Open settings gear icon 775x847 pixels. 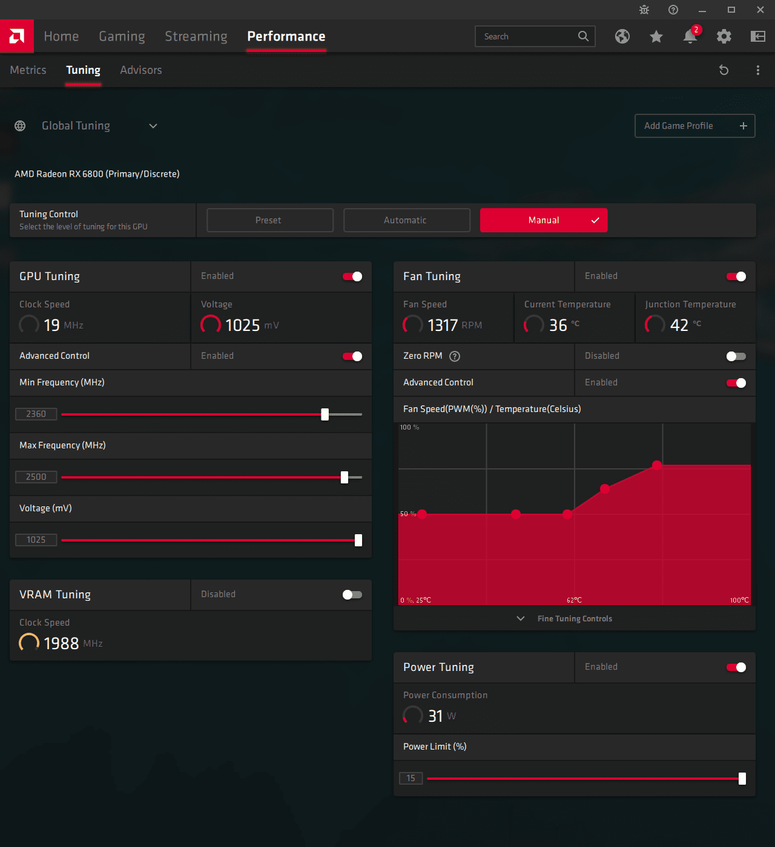[x=724, y=36]
